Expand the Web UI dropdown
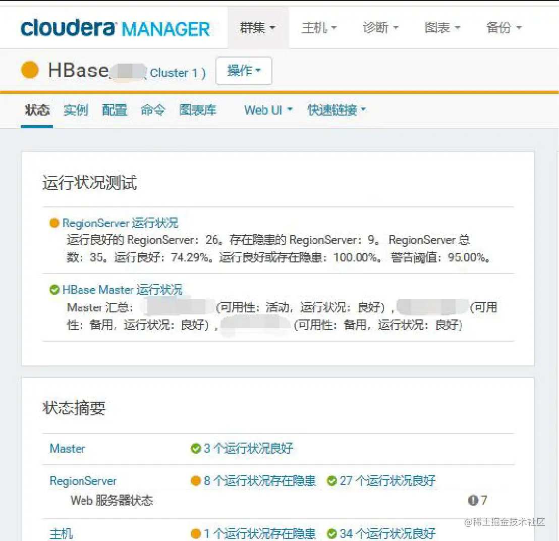 (268, 110)
